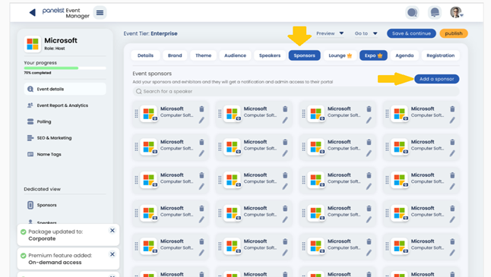Image resolution: width=491 pixels, height=277 pixels.
Task: Edit the first sponsor card in the fourth row
Action: pos(201,219)
